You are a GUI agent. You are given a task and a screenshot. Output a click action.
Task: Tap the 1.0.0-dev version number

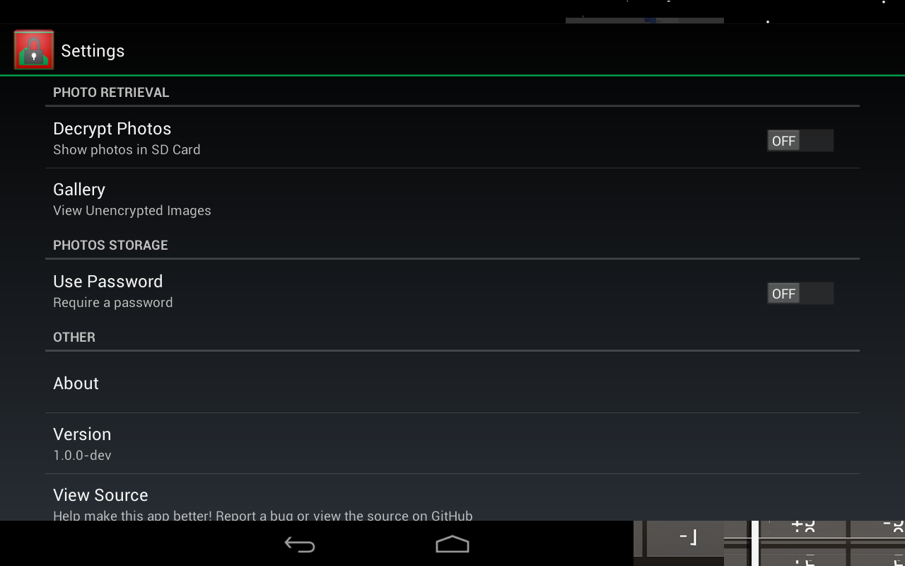click(82, 456)
